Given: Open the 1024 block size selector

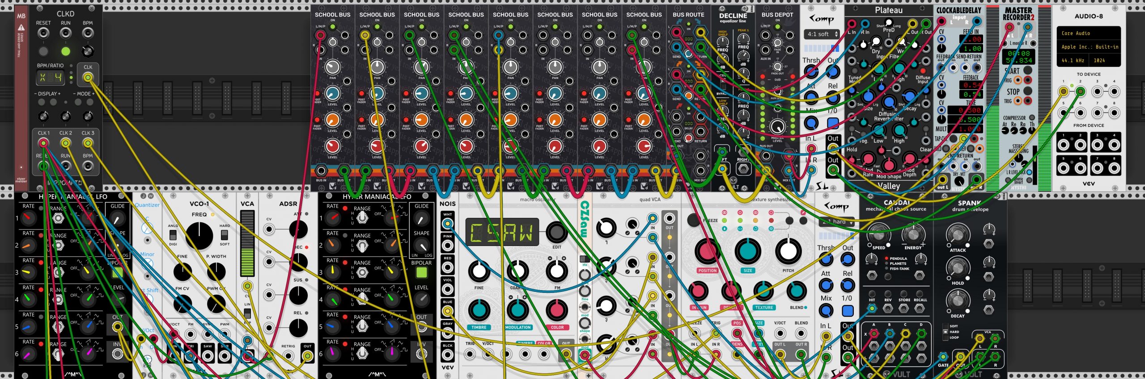Looking at the screenshot, I should pyautogui.click(x=1105, y=60).
